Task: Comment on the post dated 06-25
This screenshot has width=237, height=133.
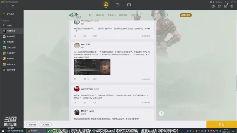Action: [x=85, y=103]
